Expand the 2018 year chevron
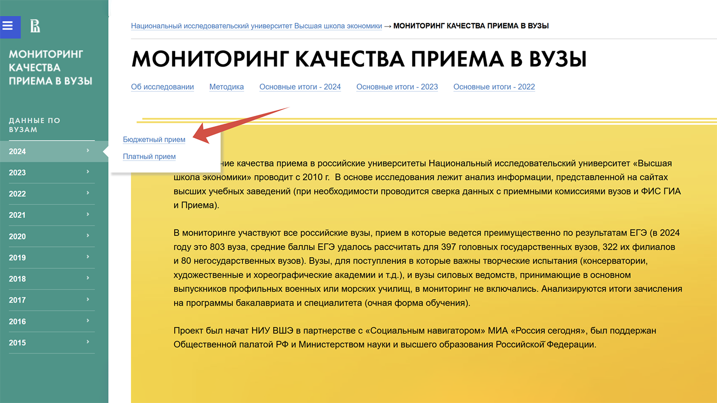This screenshot has width=717, height=403. pyautogui.click(x=88, y=278)
